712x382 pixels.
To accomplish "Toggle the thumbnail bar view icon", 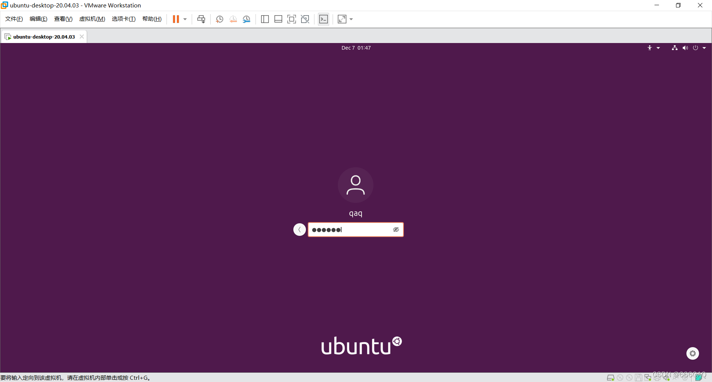I will click(278, 19).
